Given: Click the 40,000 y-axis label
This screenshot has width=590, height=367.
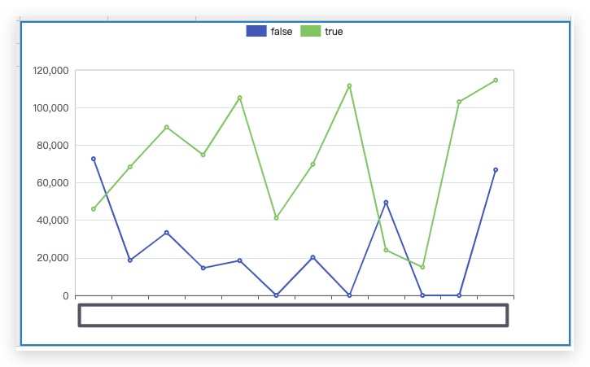Looking at the screenshot, I should tap(53, 221).
